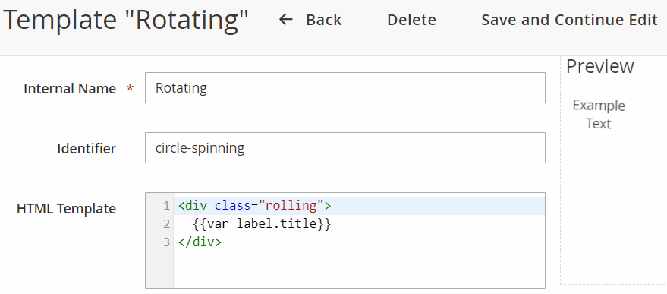Image resolution: width=667 pixels, height=294 pixels.
Task: Click line number 3 in editor gutter
Action: click(166, 243)
